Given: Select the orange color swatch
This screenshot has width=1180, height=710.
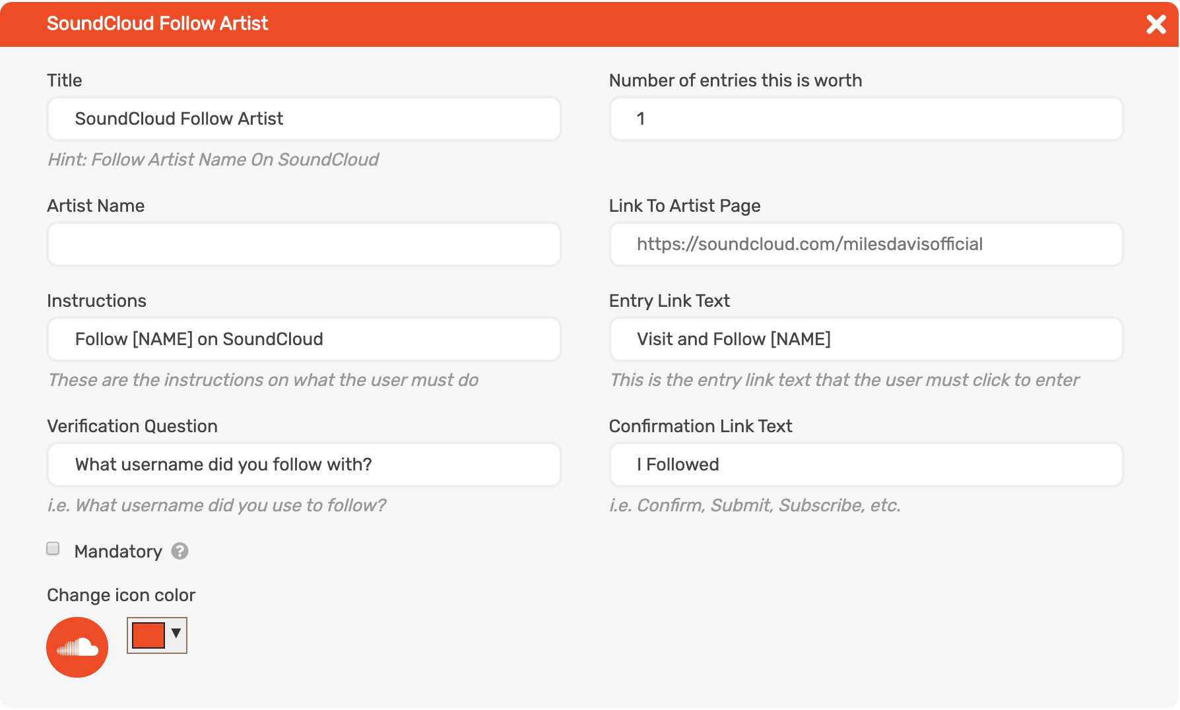Looking at the screenshot, I should (x=148, y=635).
